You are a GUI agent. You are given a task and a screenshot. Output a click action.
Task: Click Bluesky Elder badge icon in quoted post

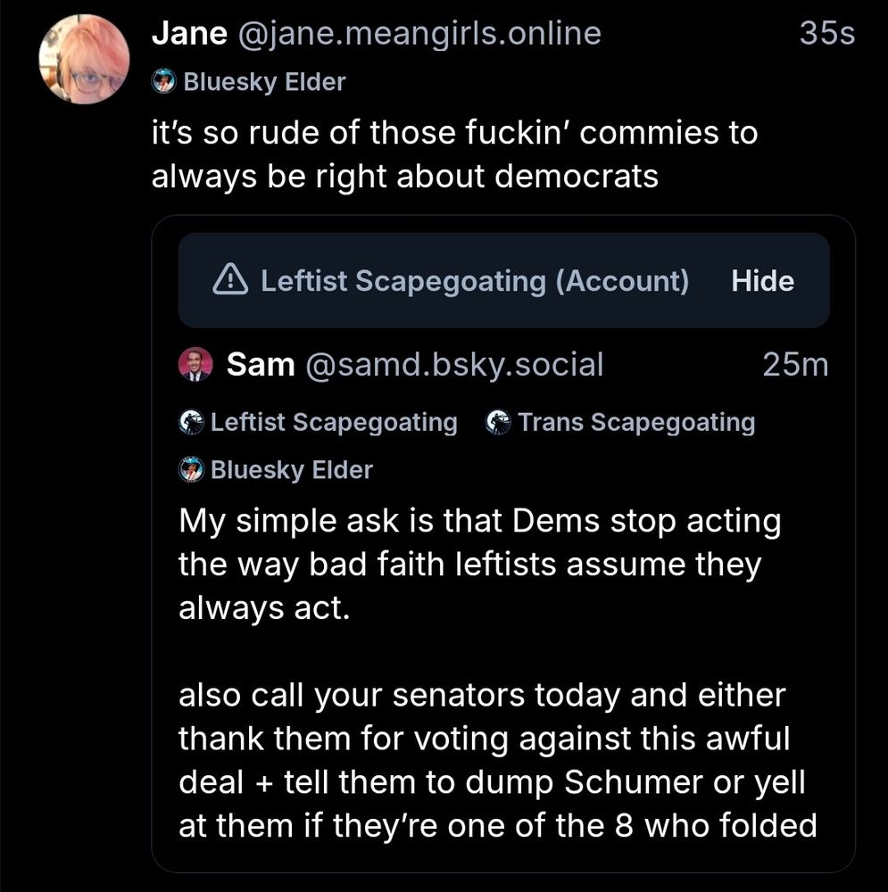pos(191,469)
